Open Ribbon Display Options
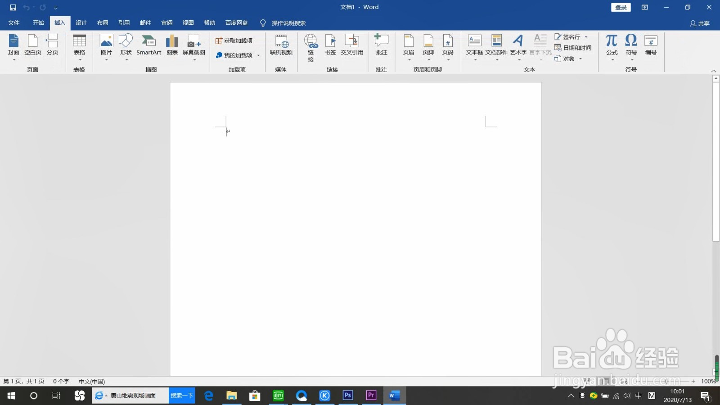This screenshot has height=405, width=720. [x=644, y=7]
